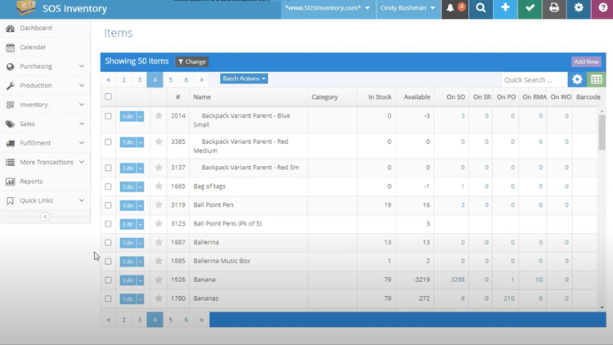Check the box for Bag of tags
The image size is (613, 345).
108,186
